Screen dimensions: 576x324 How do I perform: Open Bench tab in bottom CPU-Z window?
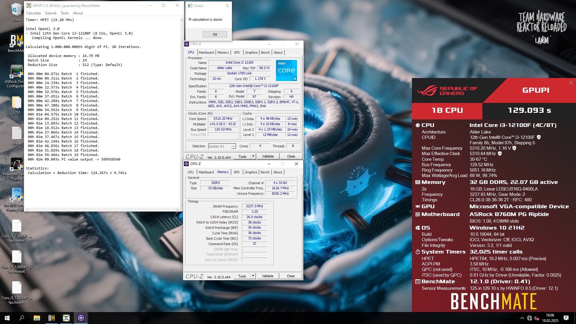click(x=265, y=172)
